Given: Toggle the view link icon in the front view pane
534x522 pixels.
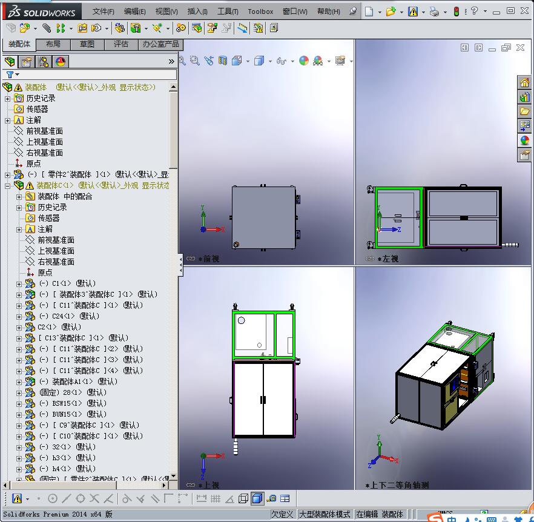Looking at the screenshot, I should coord(190,259).
